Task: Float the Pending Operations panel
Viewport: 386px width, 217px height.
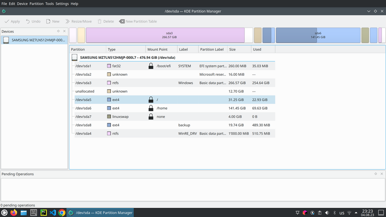Action: point(376,174)
